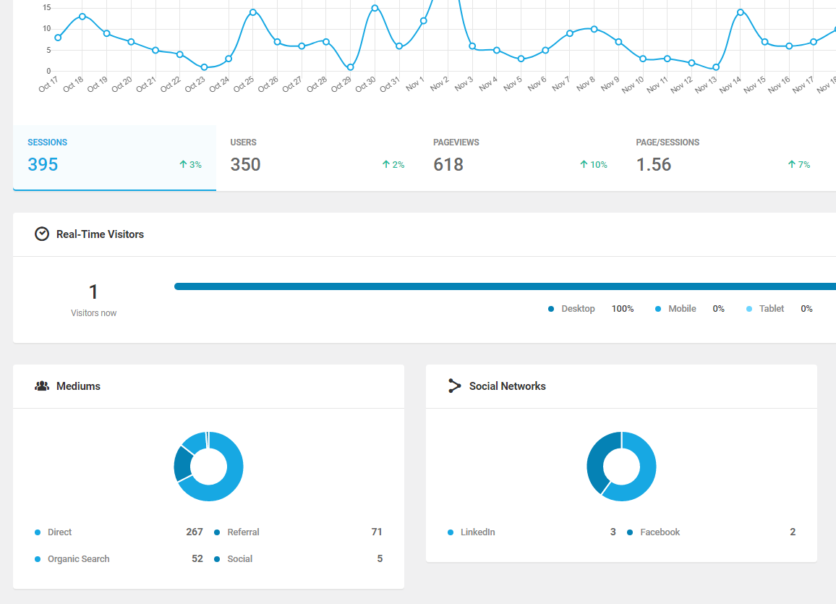The width and height of the screenshot is (836, 604).
Task: Click the Nov 3 data point
Action: tap(472, 46)
